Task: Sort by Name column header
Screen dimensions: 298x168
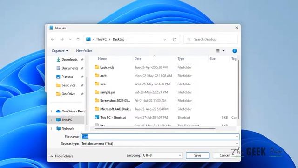Action: coord(102,59)
